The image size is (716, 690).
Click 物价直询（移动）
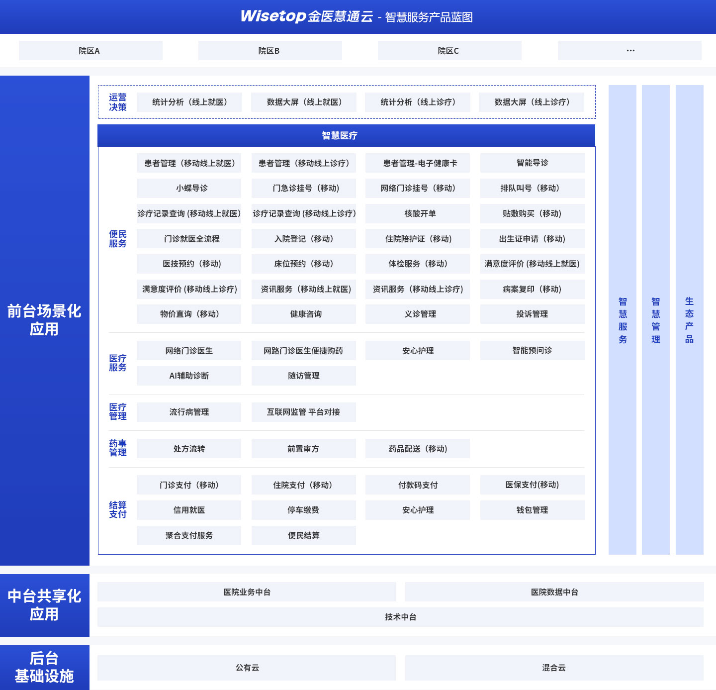(189, 314)
